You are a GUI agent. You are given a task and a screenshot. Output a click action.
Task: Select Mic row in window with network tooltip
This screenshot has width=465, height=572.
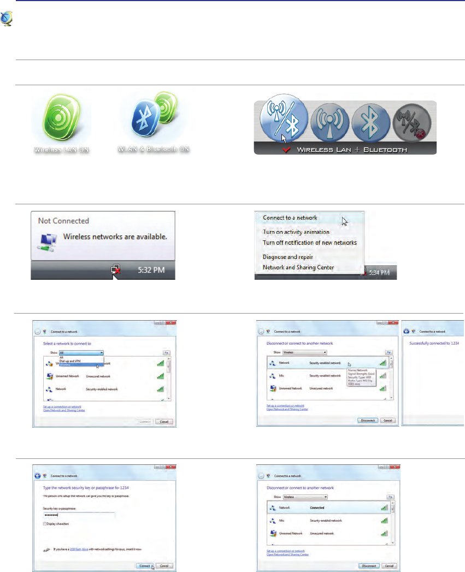[x=328, y=376]
